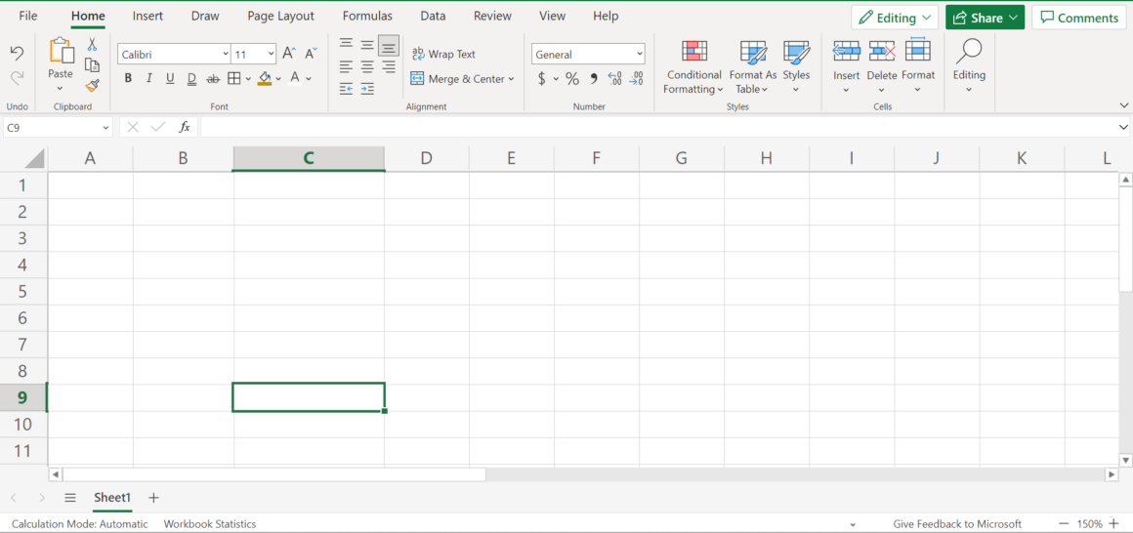Click the Increase Indent icon
The image size is (1133, 533).
click(x=367, y=89)
